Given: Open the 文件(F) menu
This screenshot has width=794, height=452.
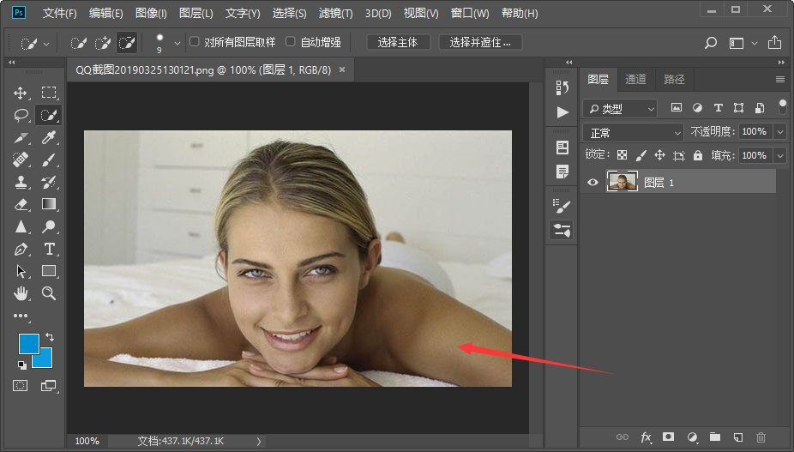Looking at the screenshot, I should (x=59, y=13).
